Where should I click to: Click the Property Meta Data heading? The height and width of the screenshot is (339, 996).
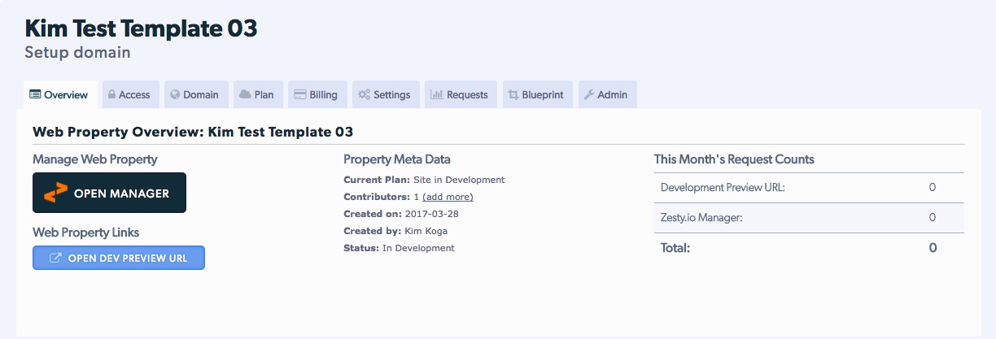tap(397, 159)
